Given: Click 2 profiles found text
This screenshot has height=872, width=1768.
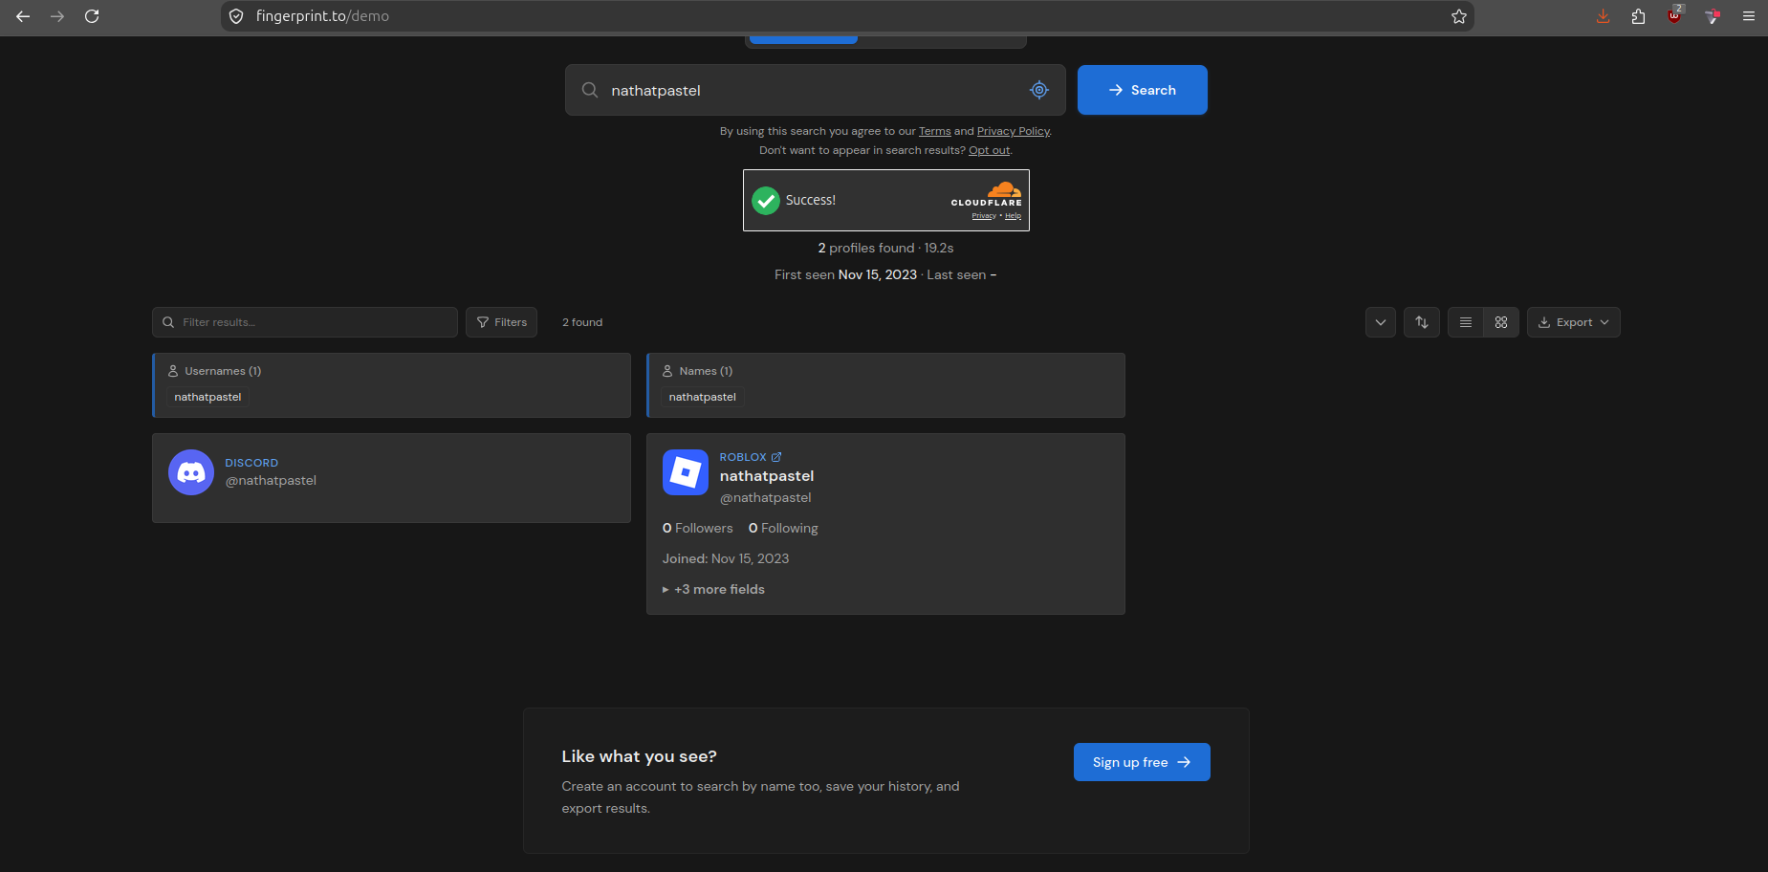Looking at the screenshot, I should coord(866,248).
